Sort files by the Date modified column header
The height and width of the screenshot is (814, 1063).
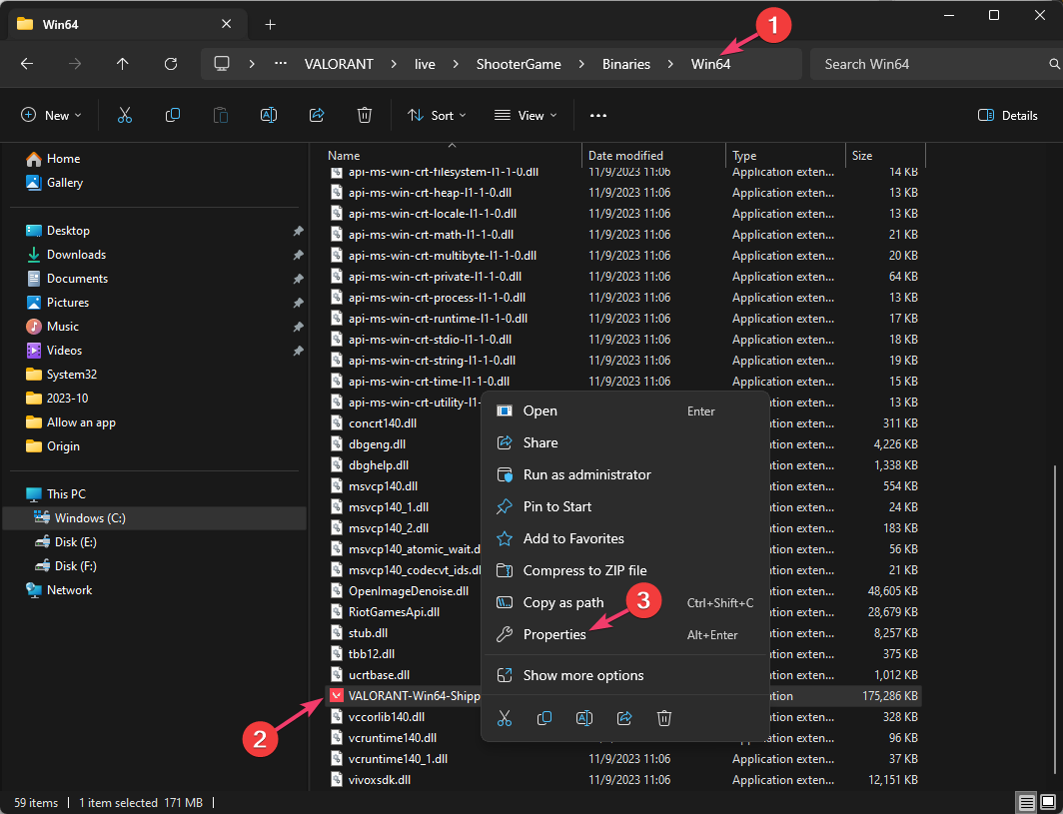point(625,156)
